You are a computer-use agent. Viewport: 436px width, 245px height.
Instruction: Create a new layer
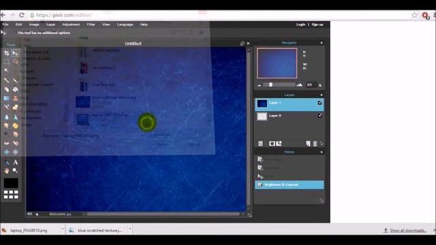point(308,144)
